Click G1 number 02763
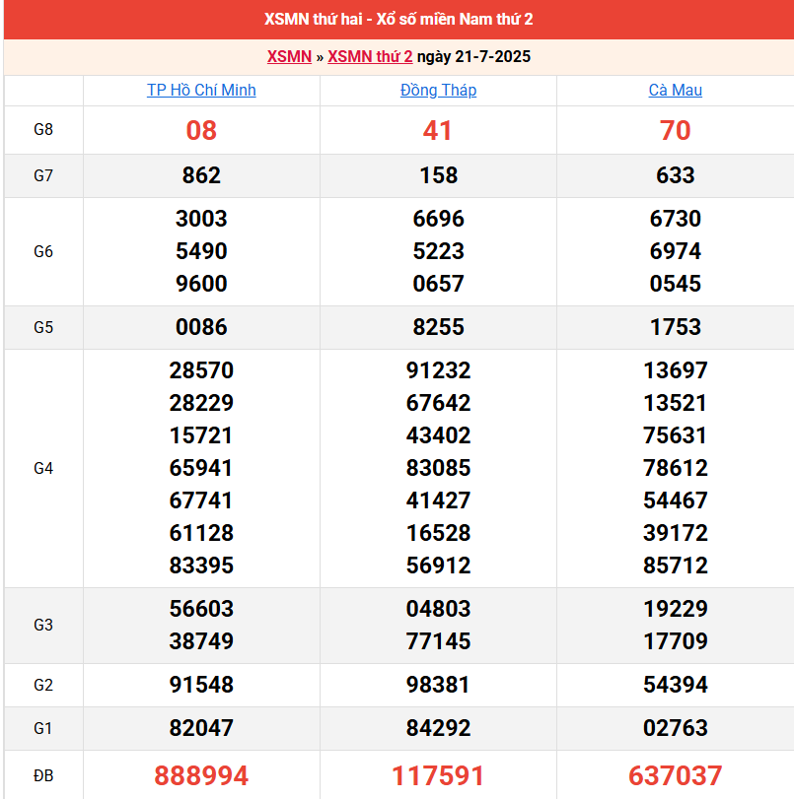This screenshot has width=794, height=799. [x=675, y=728]
